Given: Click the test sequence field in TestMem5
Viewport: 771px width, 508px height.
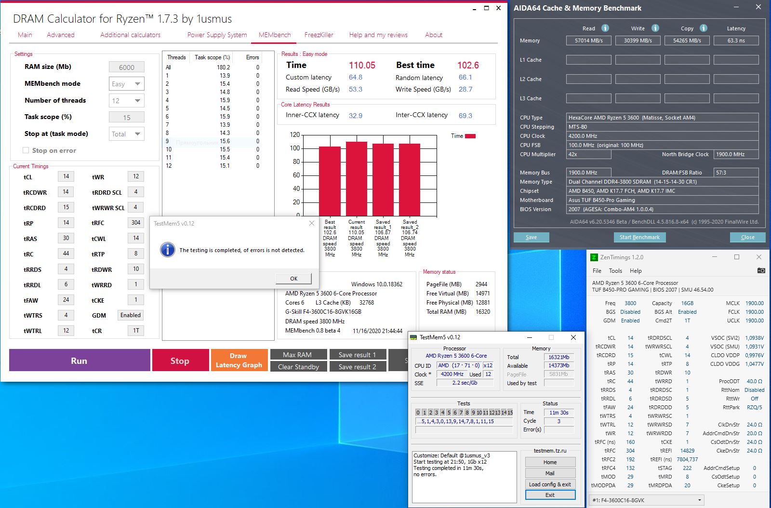Looking at the screenshot, I should pos(464,421).
